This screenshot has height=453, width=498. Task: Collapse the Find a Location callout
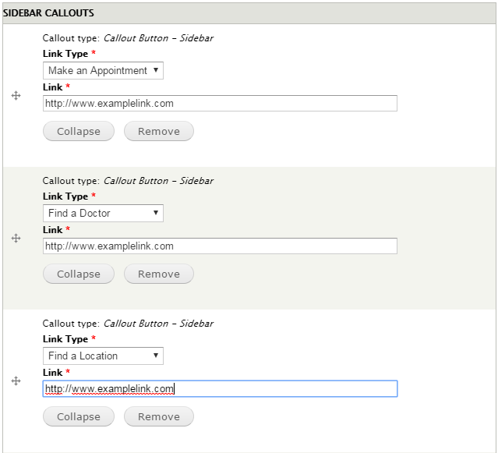(79, 416)
